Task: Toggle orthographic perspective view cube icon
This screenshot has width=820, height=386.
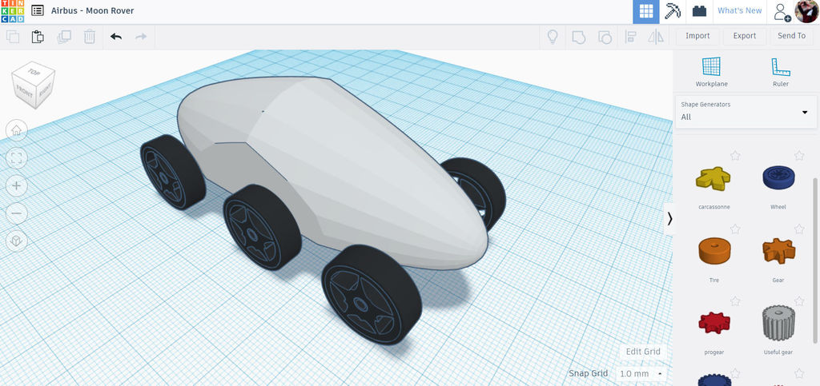Action: 16,241
